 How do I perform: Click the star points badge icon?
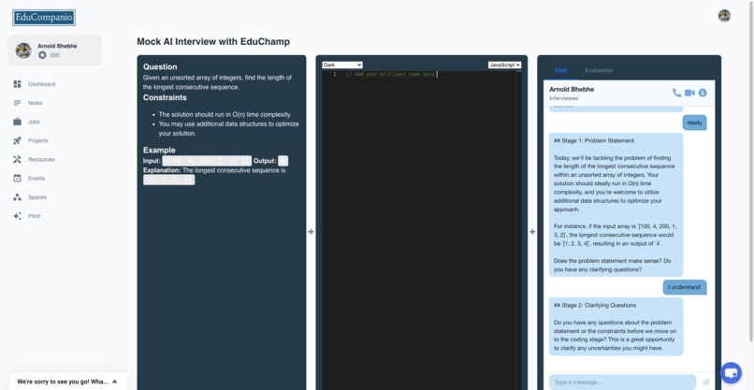click(42, 55)
